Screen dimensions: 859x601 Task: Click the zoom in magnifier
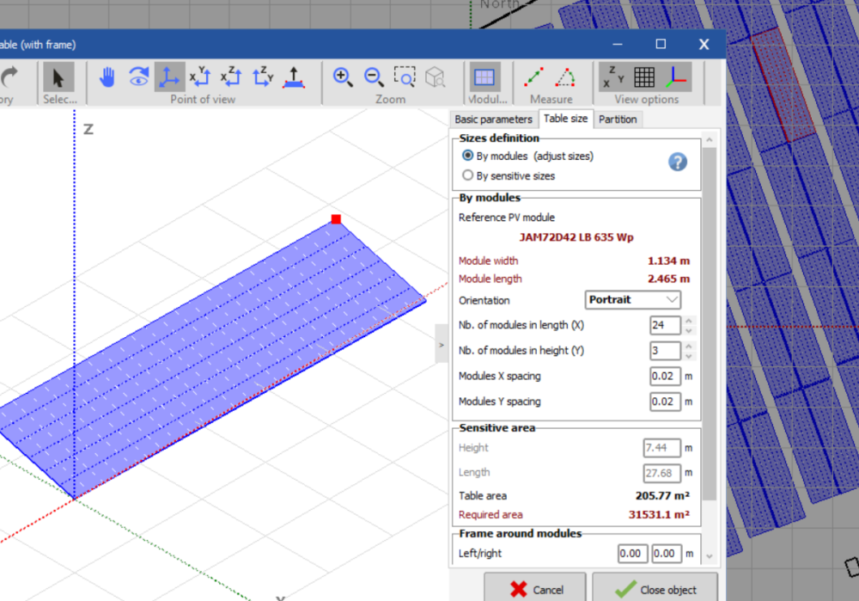pos(343,77)
